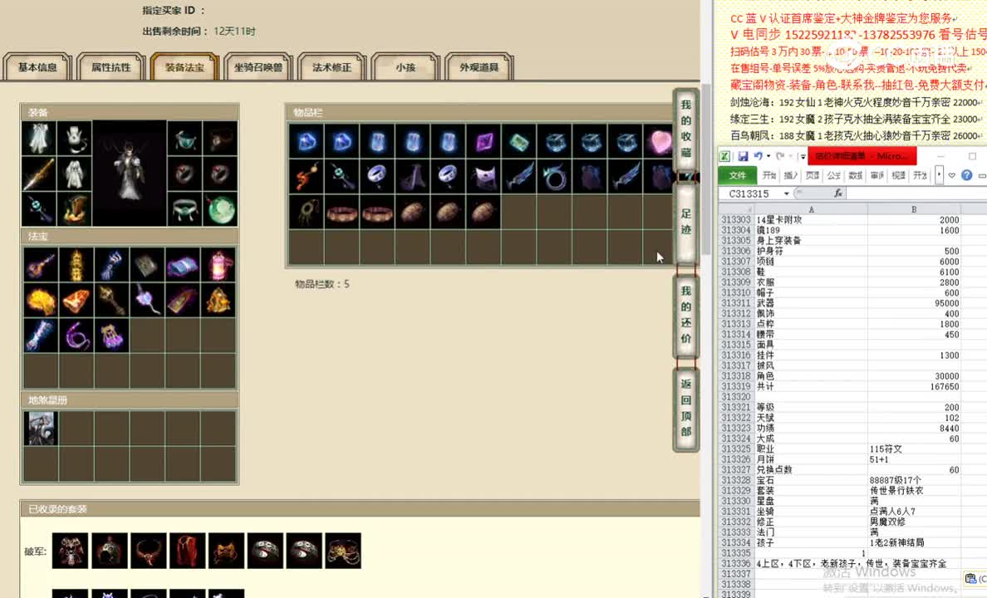This screenshot has height=598, width=987.
Task: Click 返回顶部 side button
Action: (x=685, y=408)
